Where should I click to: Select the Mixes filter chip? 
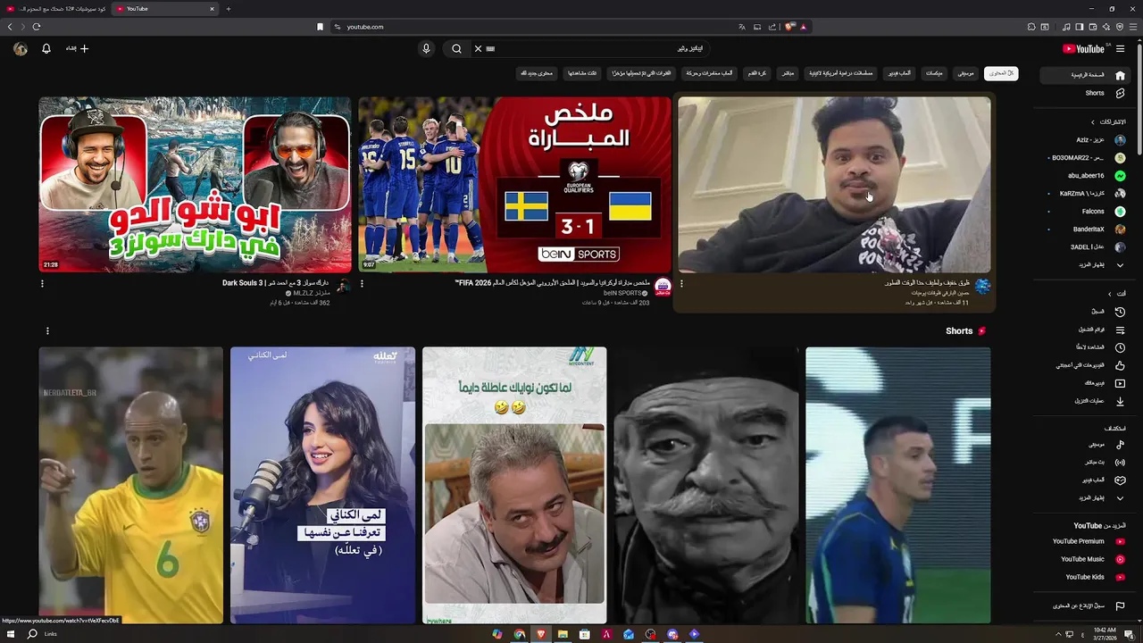[934, 73]
